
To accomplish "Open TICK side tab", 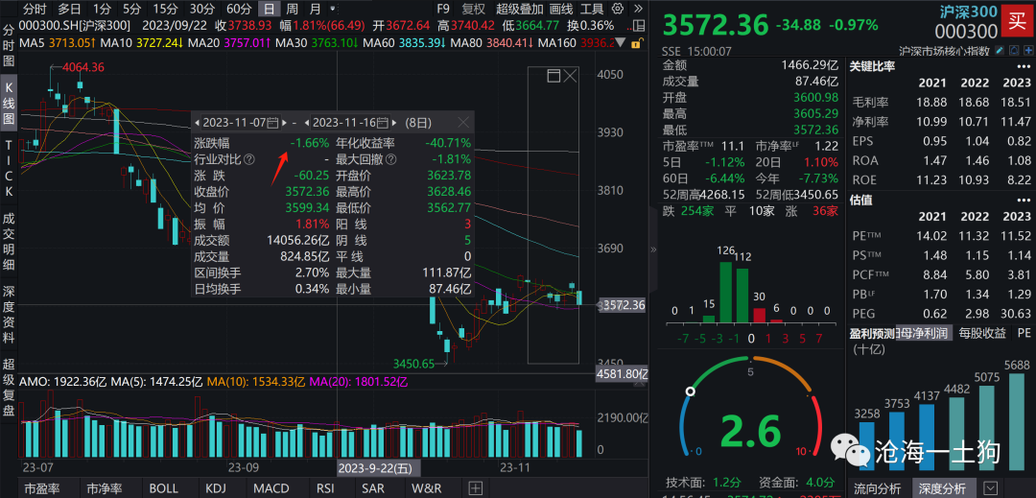I will click(x=10, y=168).
